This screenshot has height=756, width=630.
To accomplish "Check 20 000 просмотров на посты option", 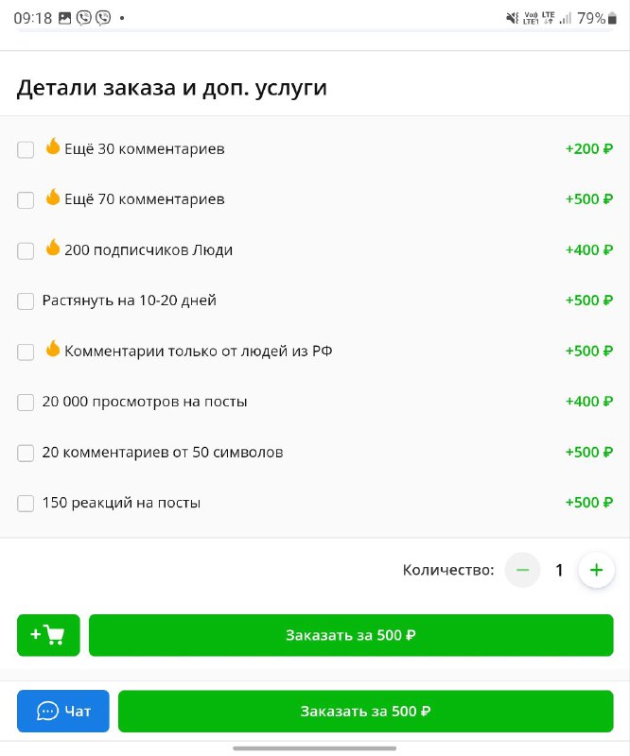I will tap(26, 403).
